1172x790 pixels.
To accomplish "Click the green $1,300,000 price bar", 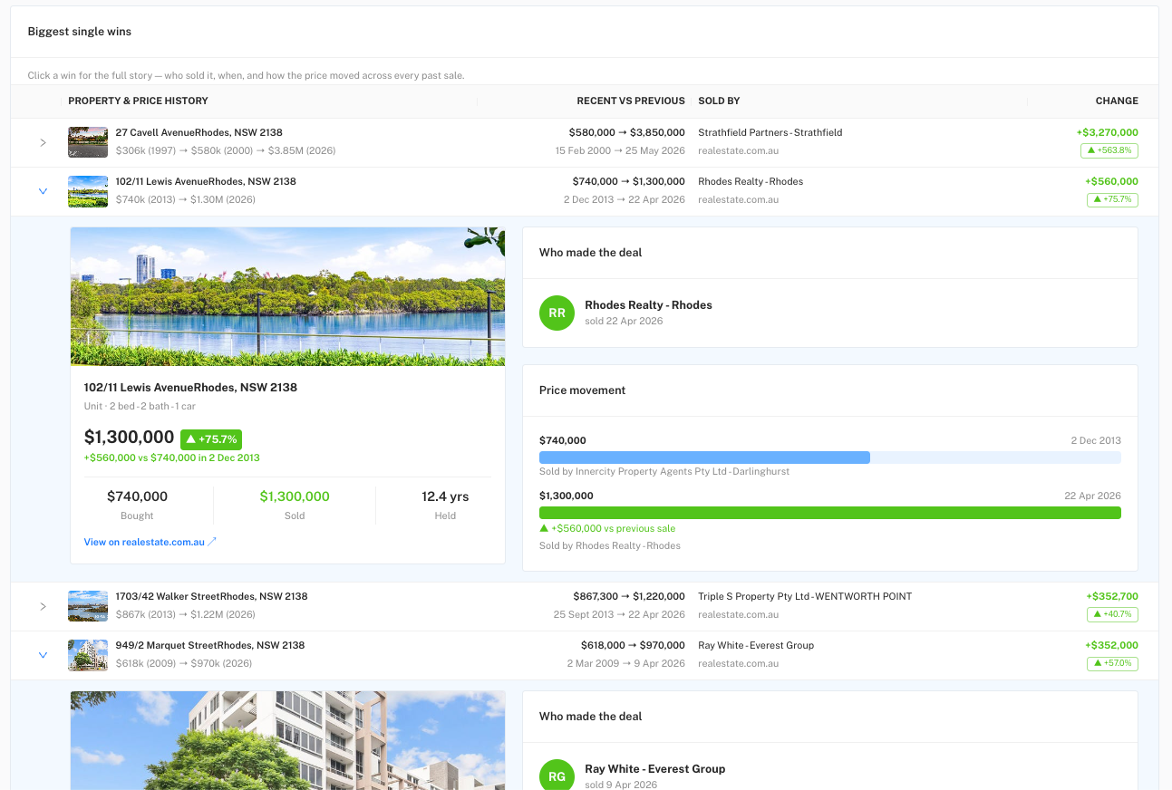I will coord(830,513).
